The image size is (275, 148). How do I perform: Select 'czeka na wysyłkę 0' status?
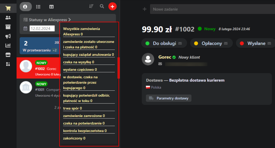[79, 62]
